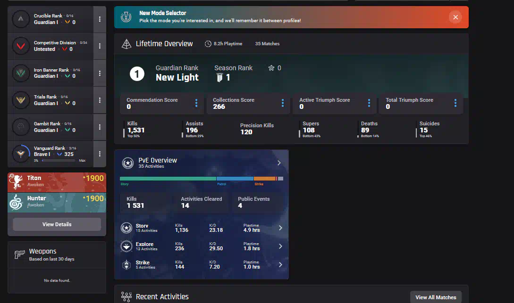Click the Story activity star icon
This screenshot has height=303, width=514.
click(x=126, y=228)
